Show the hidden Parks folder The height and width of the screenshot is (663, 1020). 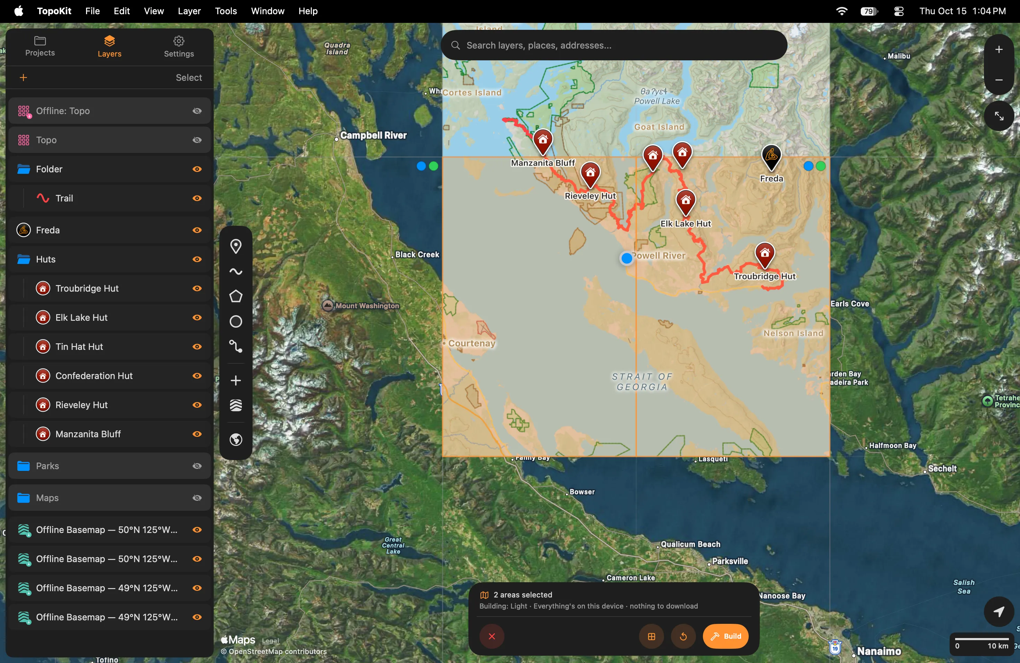[x=197, y=466]
